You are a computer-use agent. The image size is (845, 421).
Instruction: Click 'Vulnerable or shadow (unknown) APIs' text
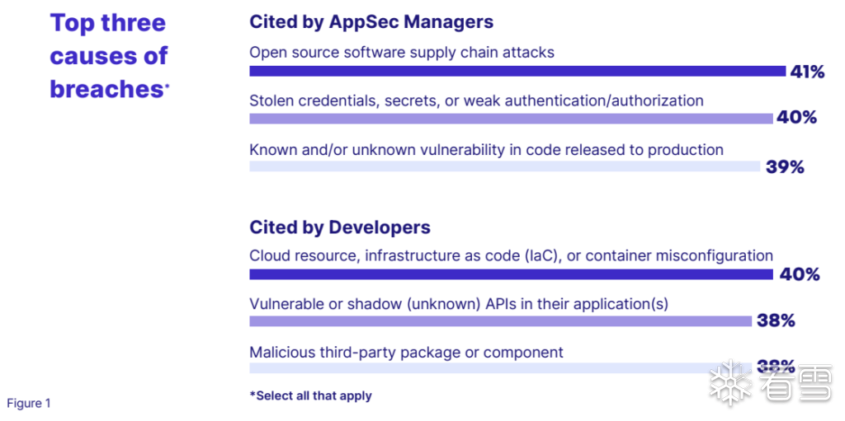coord(458,304)
